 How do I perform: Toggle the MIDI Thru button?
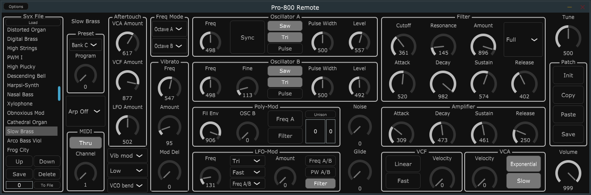[86, 143]
